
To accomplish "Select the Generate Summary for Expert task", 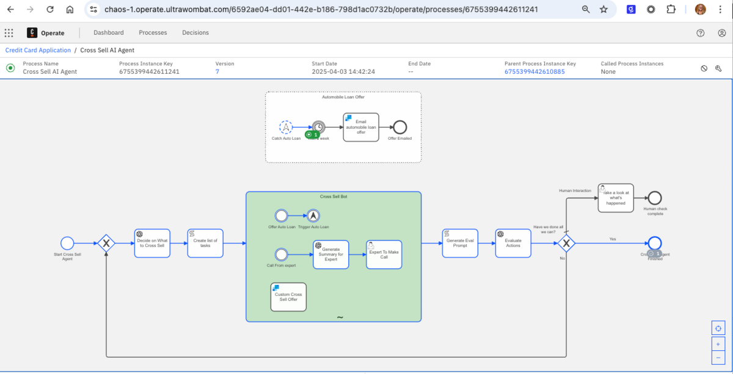I will (331, 254).
